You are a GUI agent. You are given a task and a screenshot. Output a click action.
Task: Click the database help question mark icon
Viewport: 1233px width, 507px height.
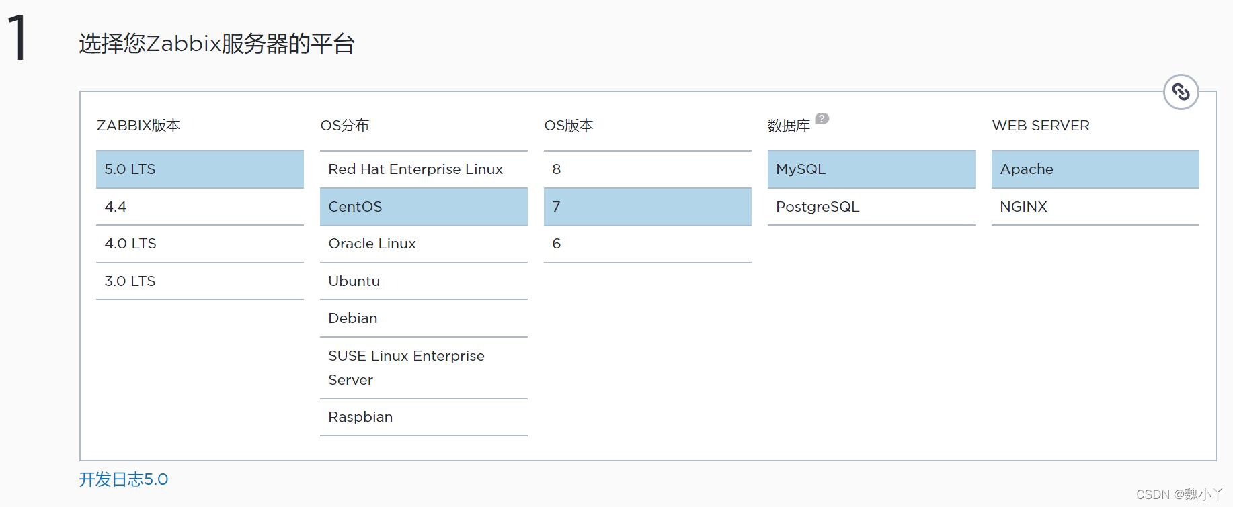coord(822,119)
